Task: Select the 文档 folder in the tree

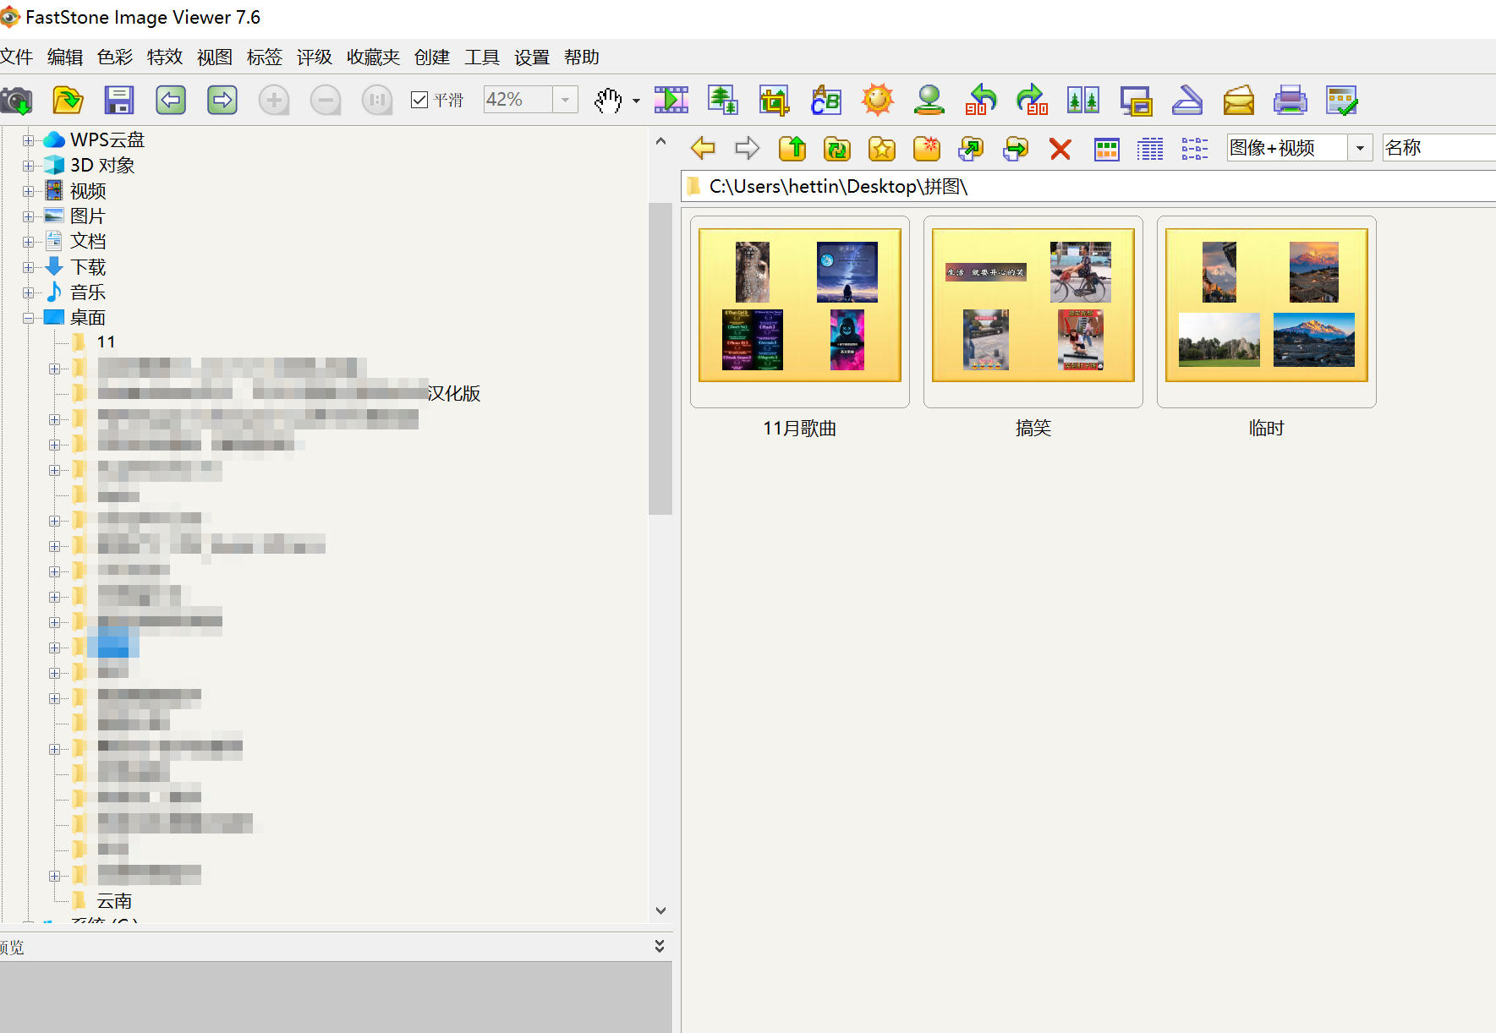Action: (88, 242)
